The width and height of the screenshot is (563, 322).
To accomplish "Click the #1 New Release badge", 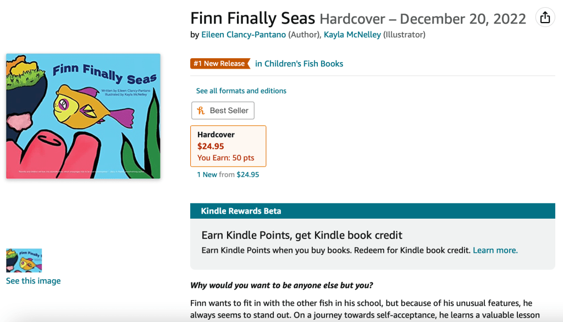I will point(219,64).
